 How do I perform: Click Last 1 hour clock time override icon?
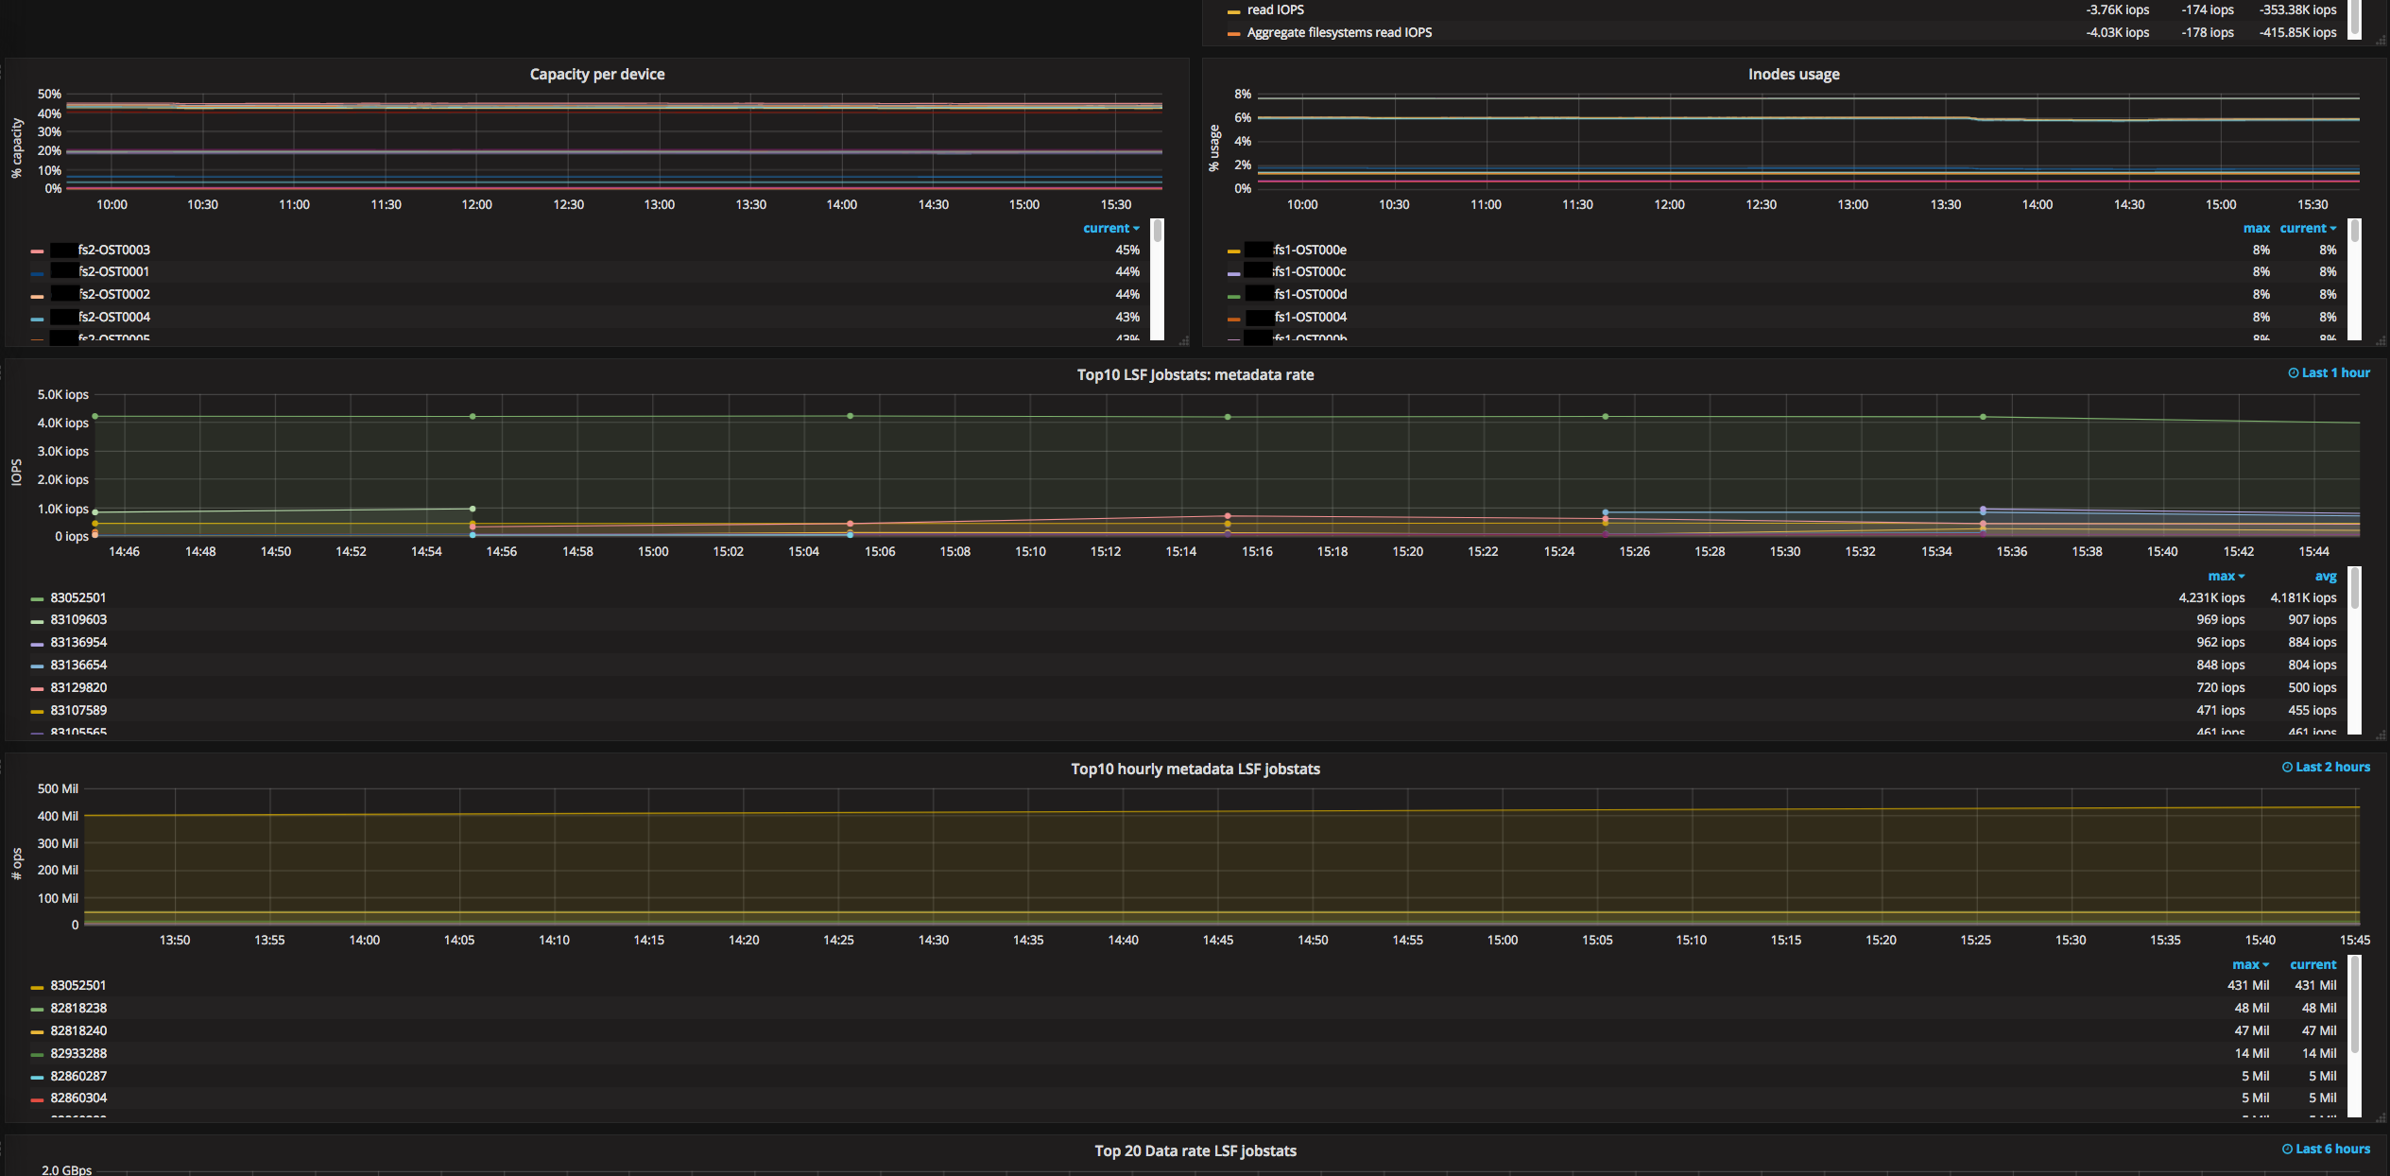(2293, 373)
